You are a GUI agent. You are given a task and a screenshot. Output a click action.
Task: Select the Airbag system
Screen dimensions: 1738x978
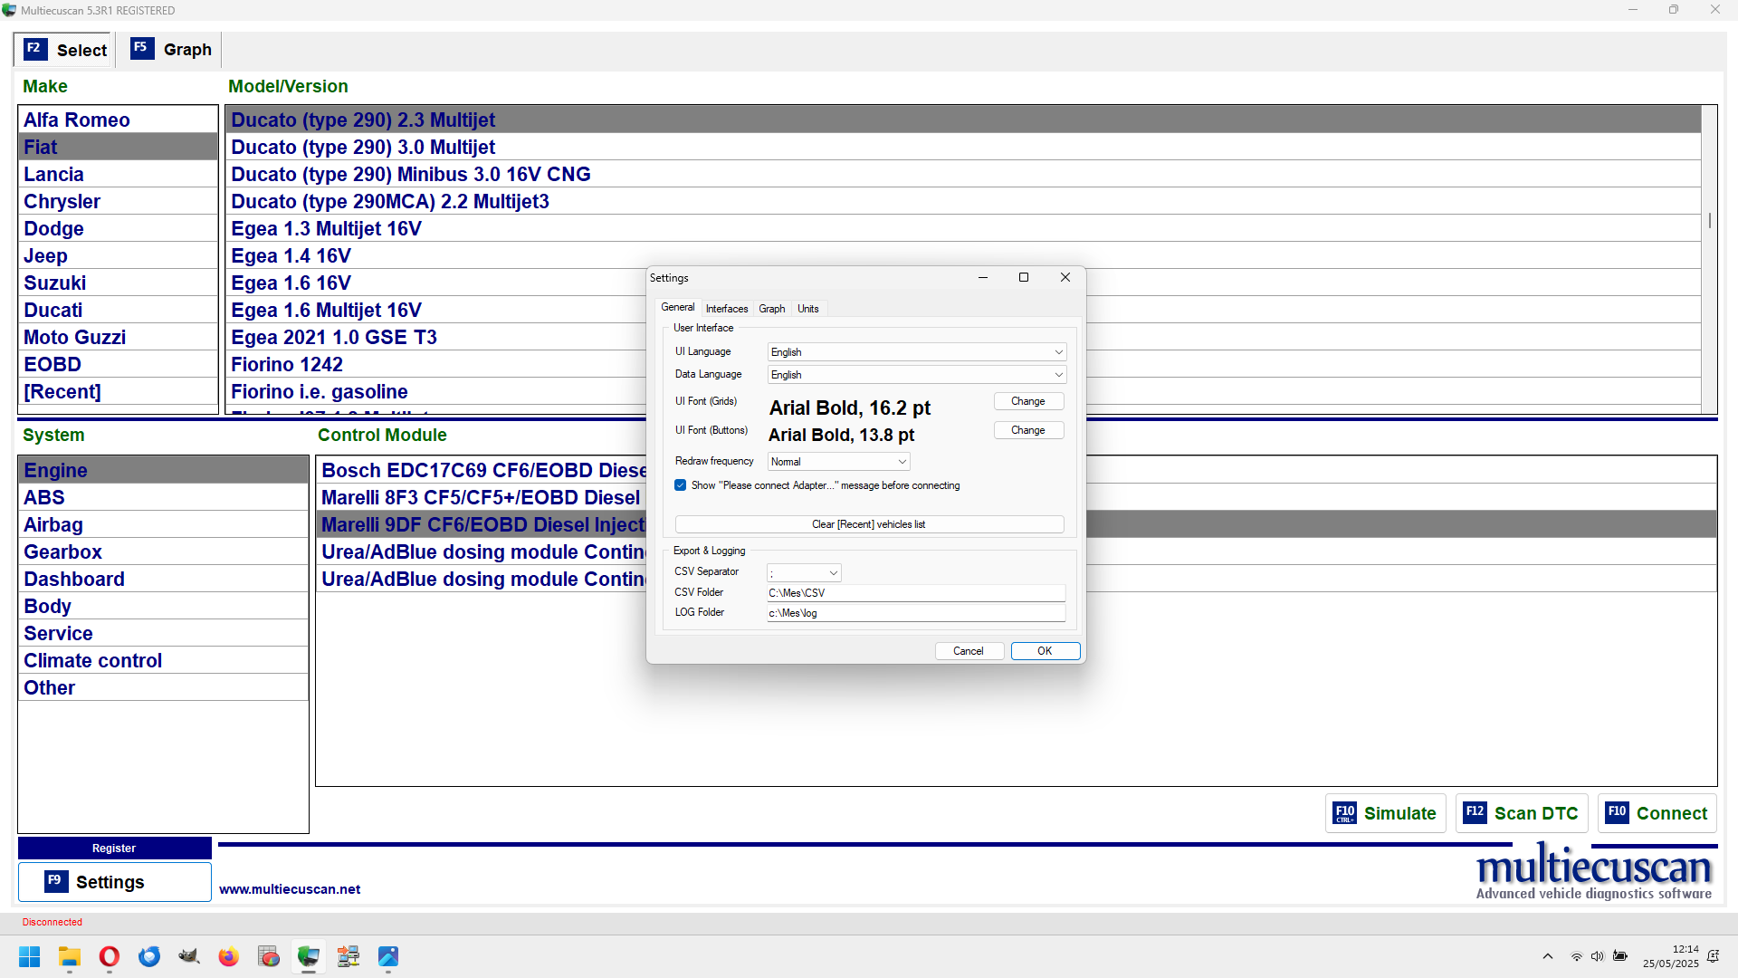pyautogui.click(x=163, y=525)
